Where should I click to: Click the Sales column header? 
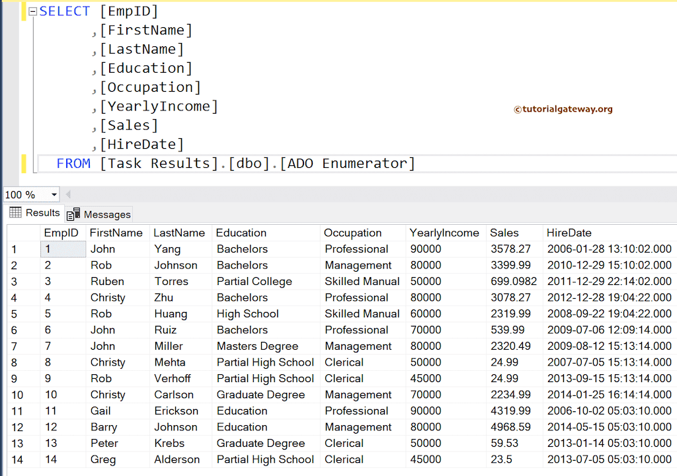click(x=504, y=233)
